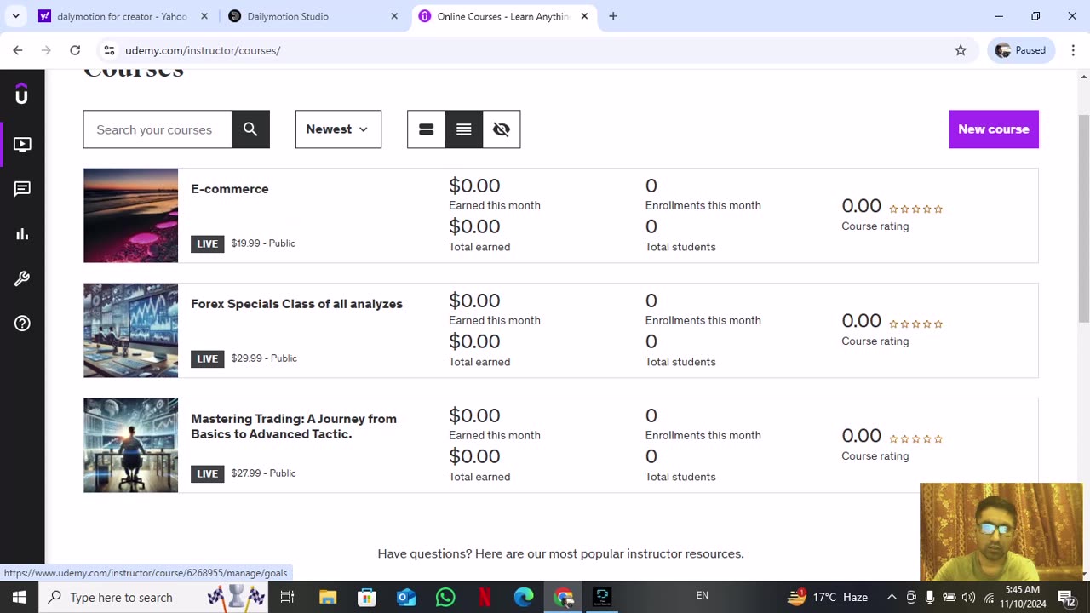Close the Dailymotion Studio tab

coord(394,16)
